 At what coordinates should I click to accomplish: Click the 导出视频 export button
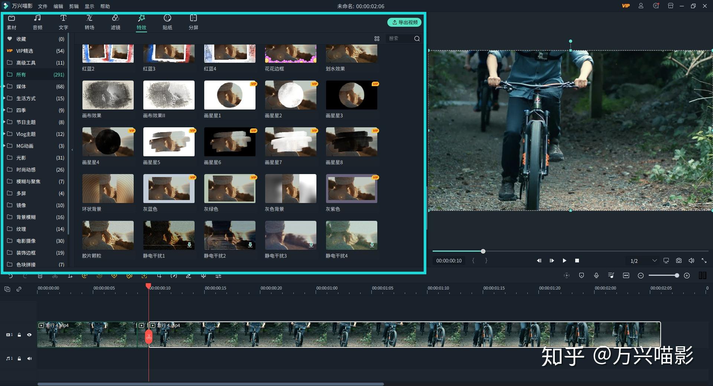coord(404,22)
